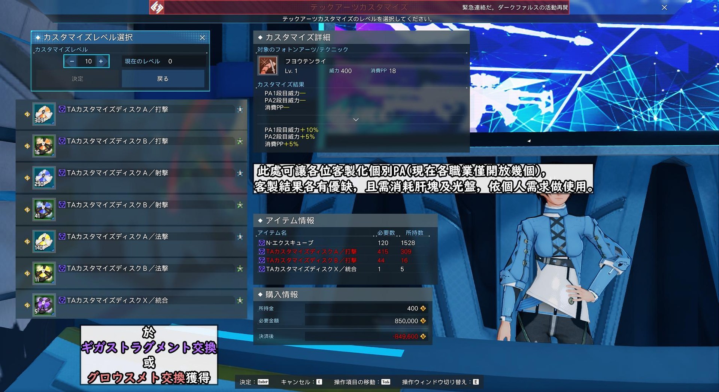The height and width of the screenshot is (392, 719).
Task: Close the テックアーツカスタマイズ window
Action: coord(664,7)
